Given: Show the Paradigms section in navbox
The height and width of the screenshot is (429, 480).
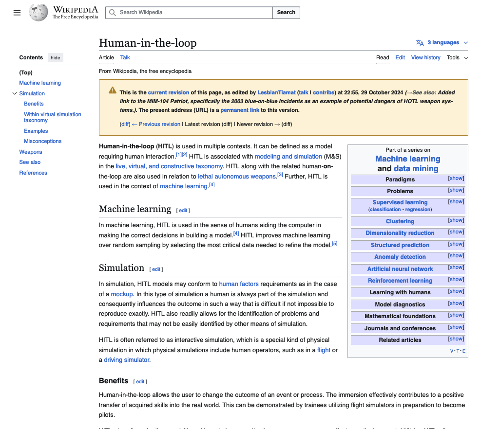Looking at the screenshot, I should (456, 179).
